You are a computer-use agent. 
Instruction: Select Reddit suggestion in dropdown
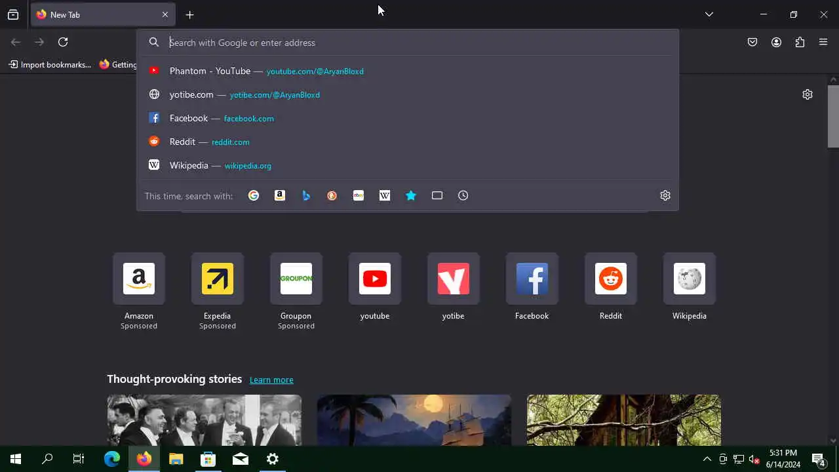coord(408,142)
